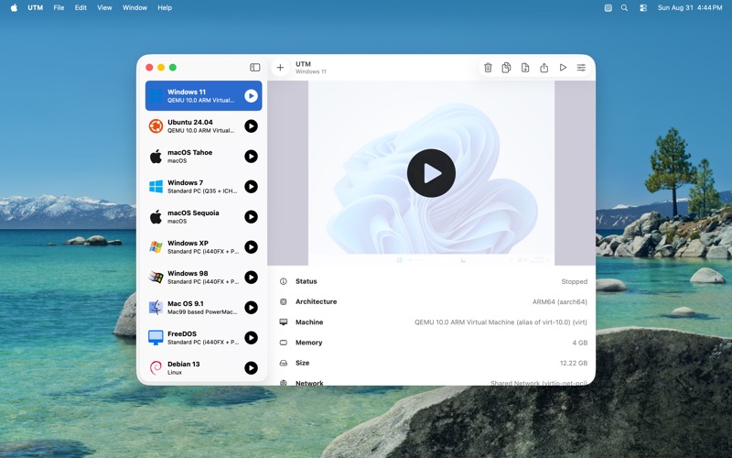Select Windows XP in the VM list

click(203, 246)
